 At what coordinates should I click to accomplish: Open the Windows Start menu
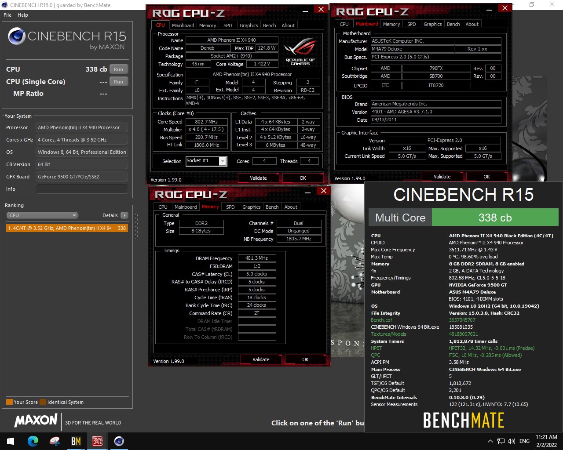(11, 441)
